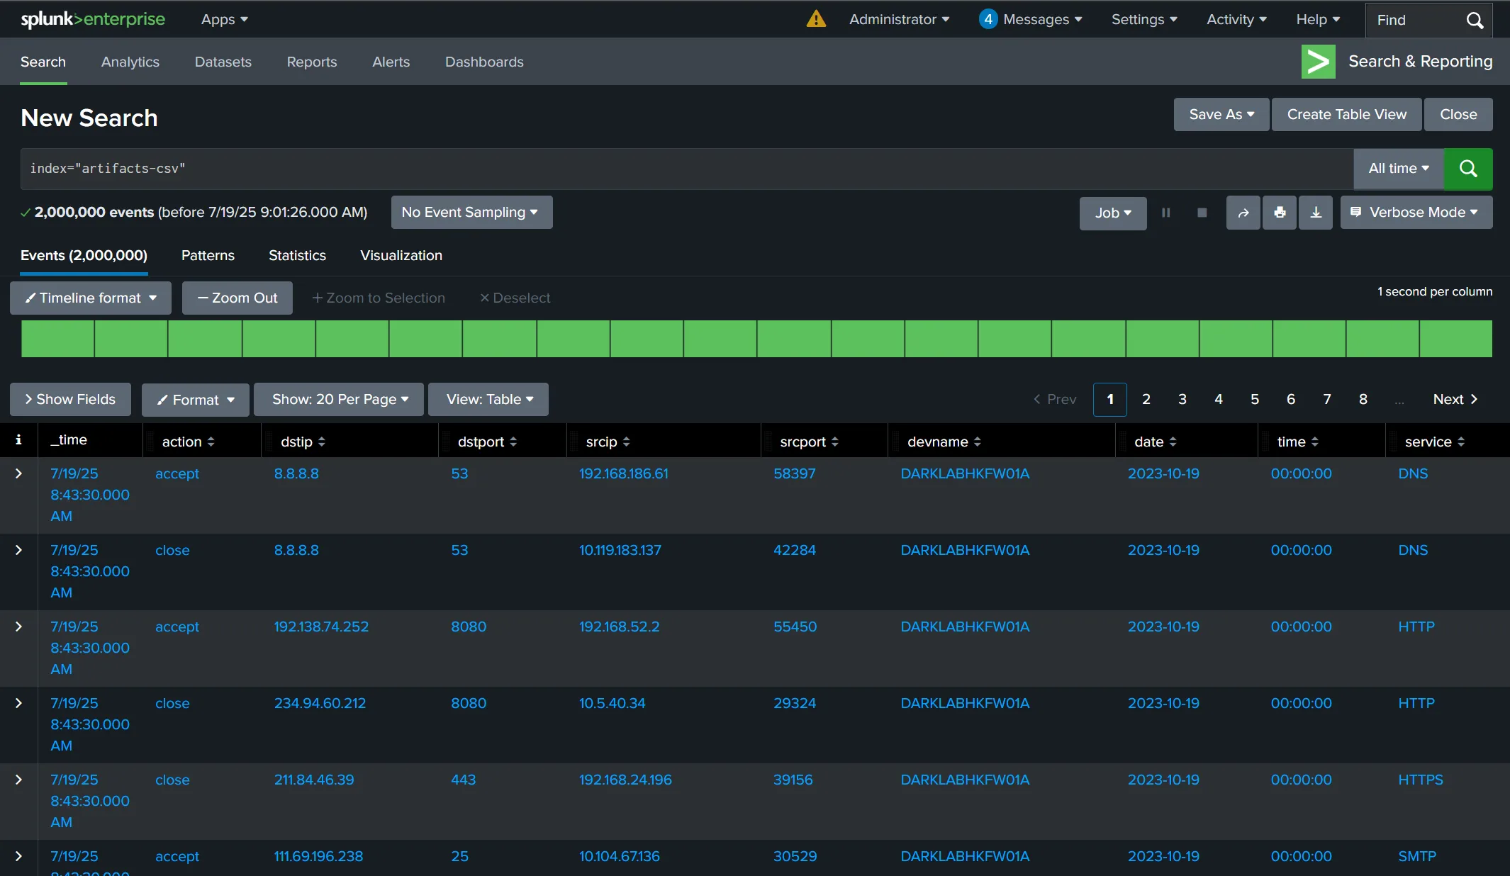Expand event row with dstip 234.94.60.212
This screenshot has width=1510, height=876.
coord(18,703)
